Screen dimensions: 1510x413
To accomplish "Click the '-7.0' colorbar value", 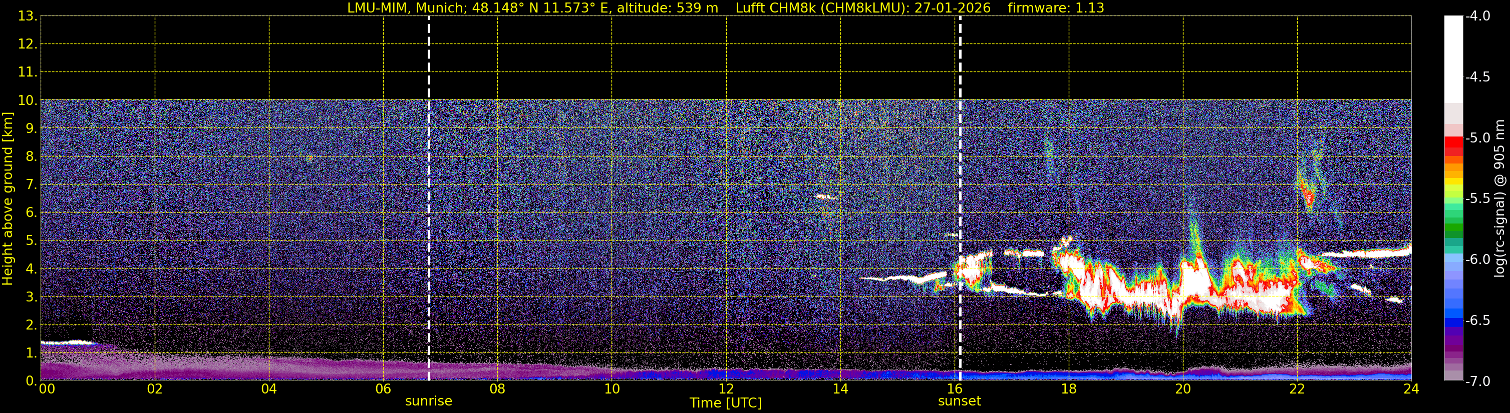I will (1478, 381).
